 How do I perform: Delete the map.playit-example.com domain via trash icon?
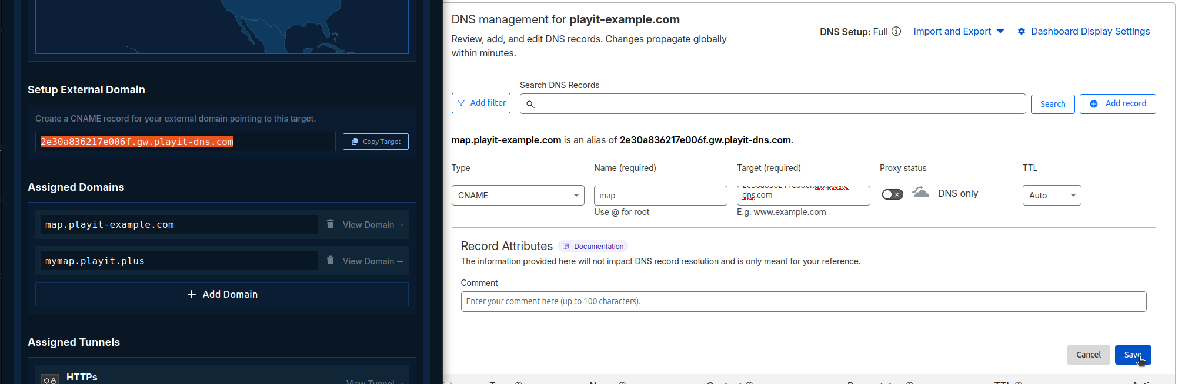[x=330, y=224]
